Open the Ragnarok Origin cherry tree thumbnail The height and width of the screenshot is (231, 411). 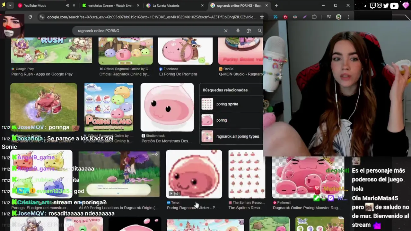(x=119, y=174)
